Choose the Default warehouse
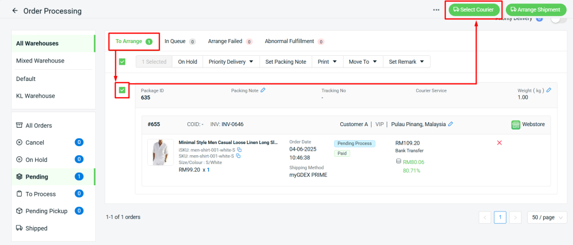This screenshot has height=245, width=573. click(x=53, y=79)
